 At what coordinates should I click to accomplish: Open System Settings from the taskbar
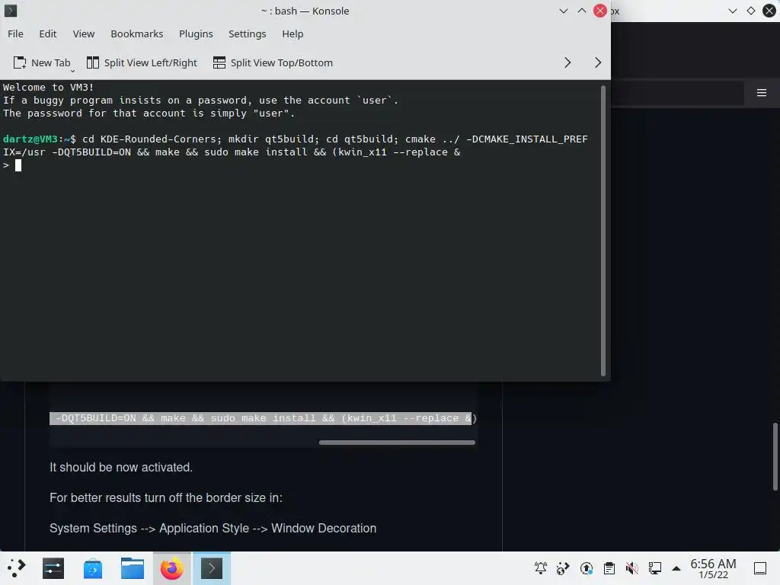(x=53, y=568)
